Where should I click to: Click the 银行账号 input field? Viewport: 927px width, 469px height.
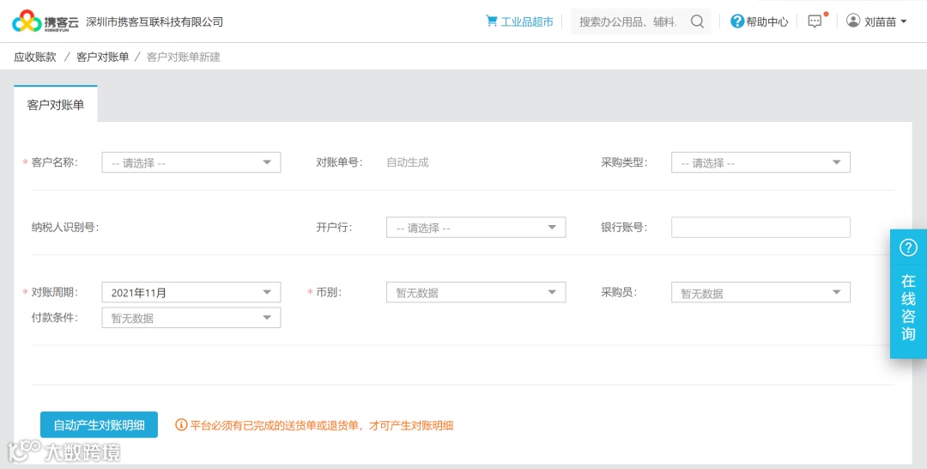760,228
